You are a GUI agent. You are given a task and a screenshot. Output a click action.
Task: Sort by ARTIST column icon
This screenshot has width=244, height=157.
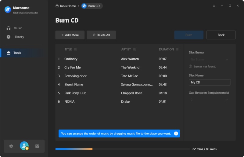coord(134,49)
